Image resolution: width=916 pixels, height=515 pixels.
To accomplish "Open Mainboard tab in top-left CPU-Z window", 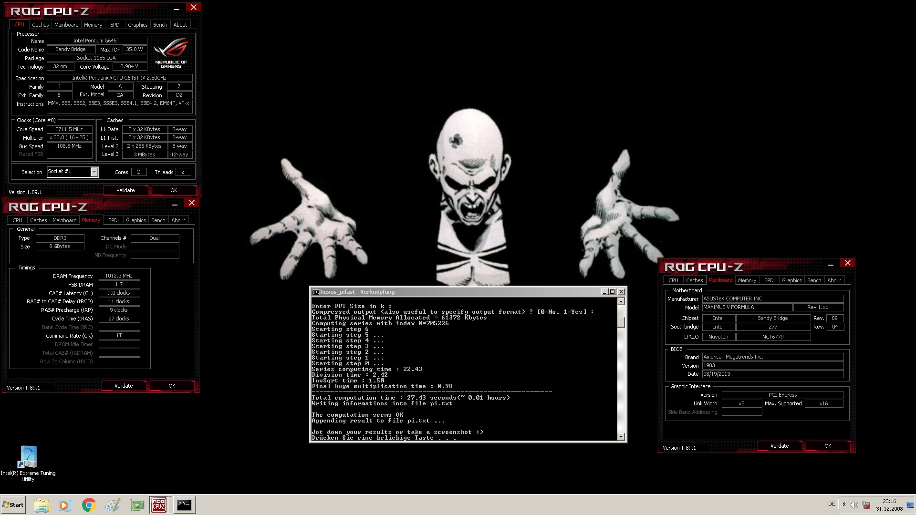I will 66,25.
